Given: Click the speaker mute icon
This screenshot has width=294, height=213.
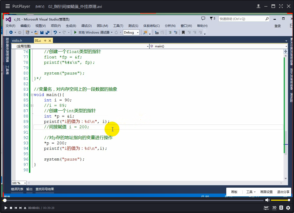Looking at the screenshot, I should click(x=267, y=200).
